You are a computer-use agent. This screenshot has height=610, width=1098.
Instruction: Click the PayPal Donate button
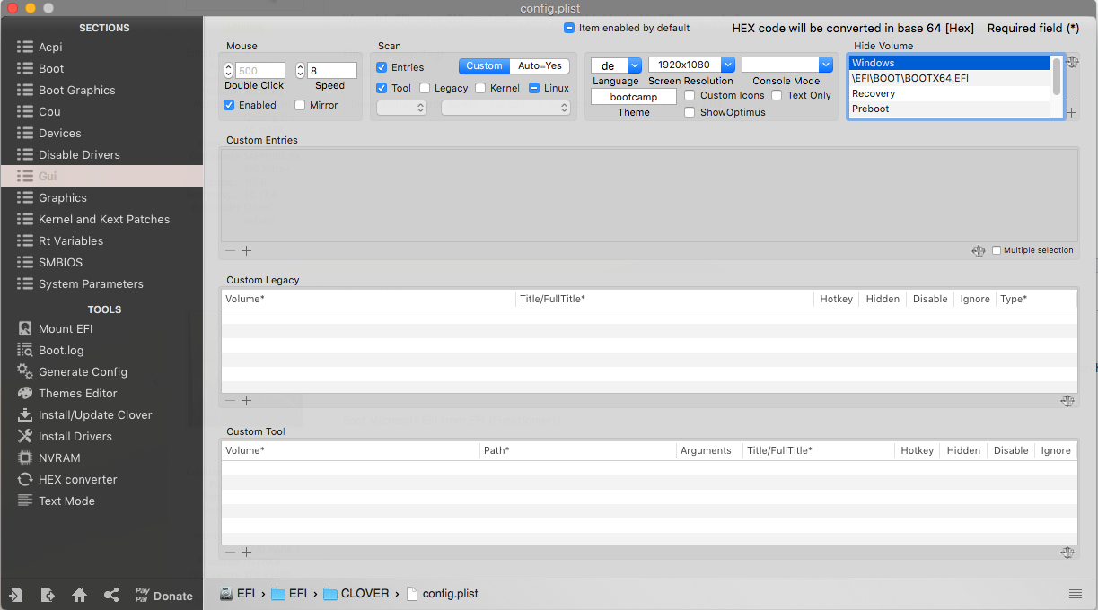(x=163, y=595)
